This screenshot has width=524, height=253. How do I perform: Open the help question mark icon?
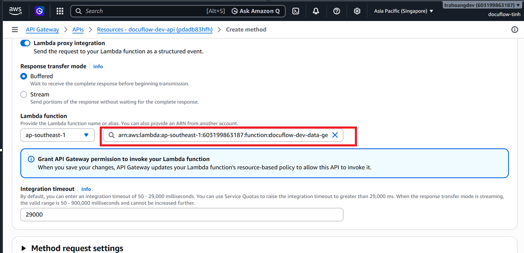(337, 11)
